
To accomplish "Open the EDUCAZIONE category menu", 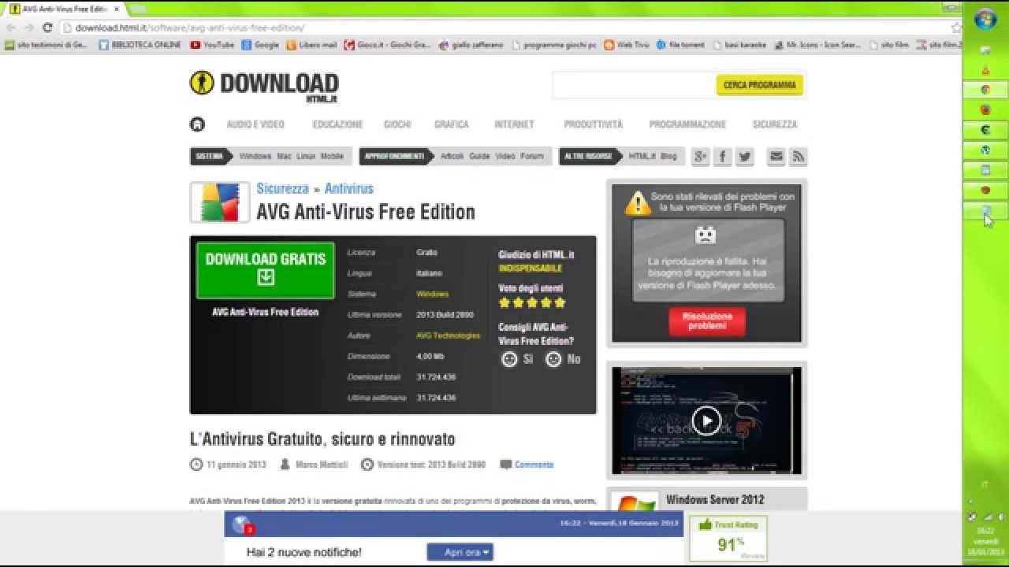I will tap(337, 124).
